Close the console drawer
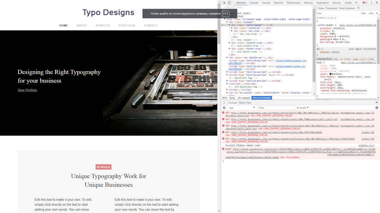 377,103
